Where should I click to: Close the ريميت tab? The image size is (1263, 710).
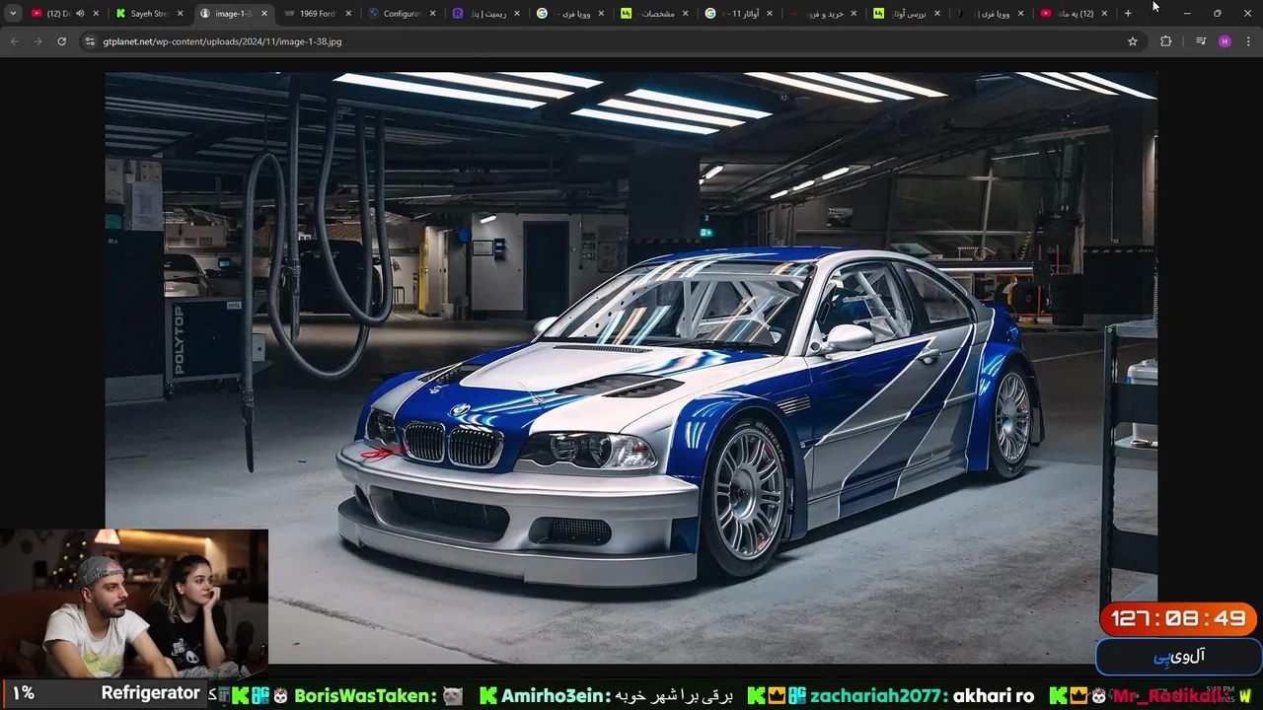pos(516,14)
